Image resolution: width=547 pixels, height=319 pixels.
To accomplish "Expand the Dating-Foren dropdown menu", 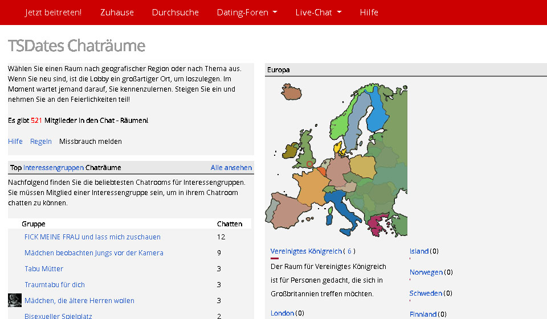I will [247, 12].
